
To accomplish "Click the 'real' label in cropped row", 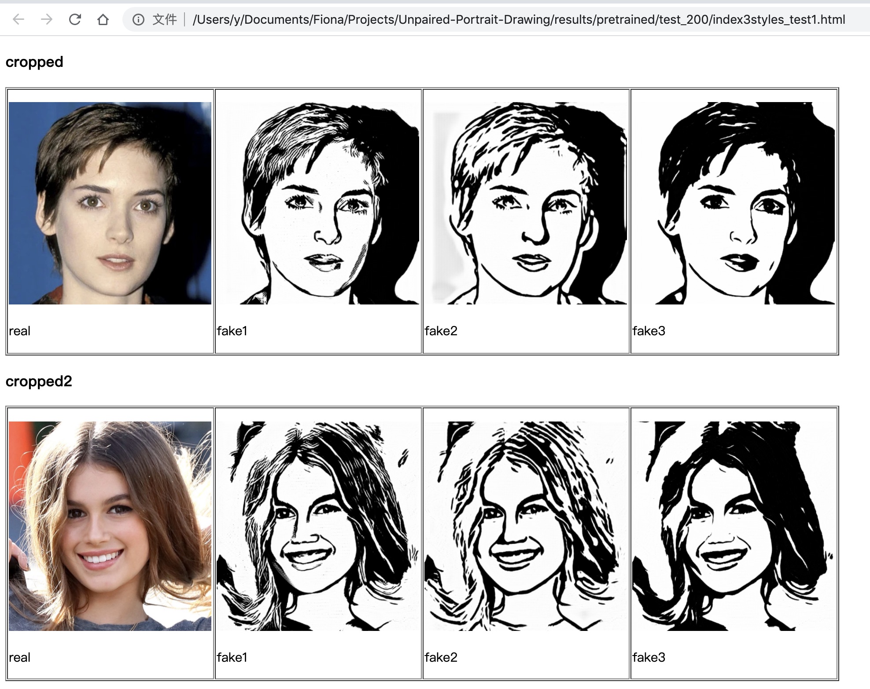I will (x=19, y=331).
